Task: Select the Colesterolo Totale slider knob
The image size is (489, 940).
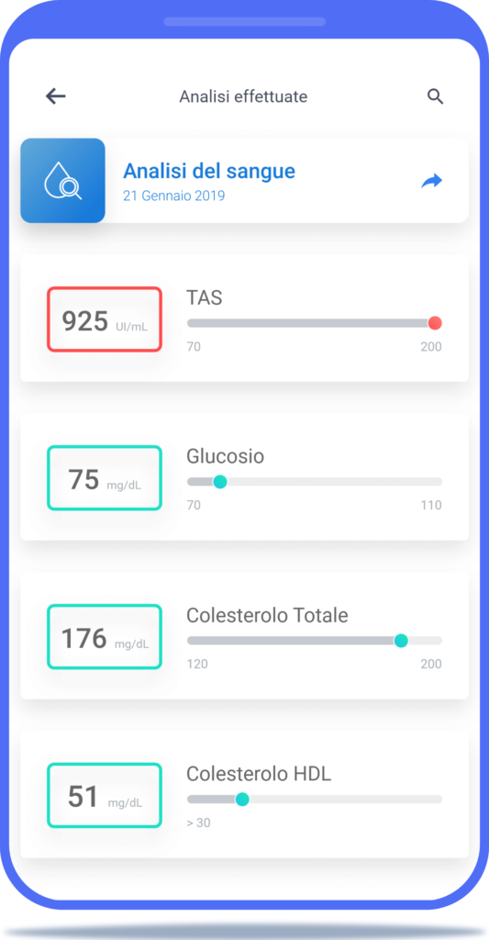Action: (401, 640)
